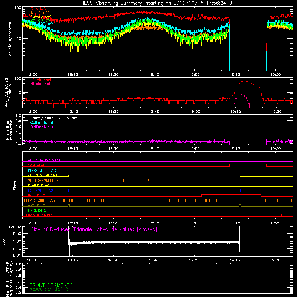The height and width of the screenshot is (297, 297).
Task: Click the SC IN SUNLIGHT flag label
Action: point(43,175)
